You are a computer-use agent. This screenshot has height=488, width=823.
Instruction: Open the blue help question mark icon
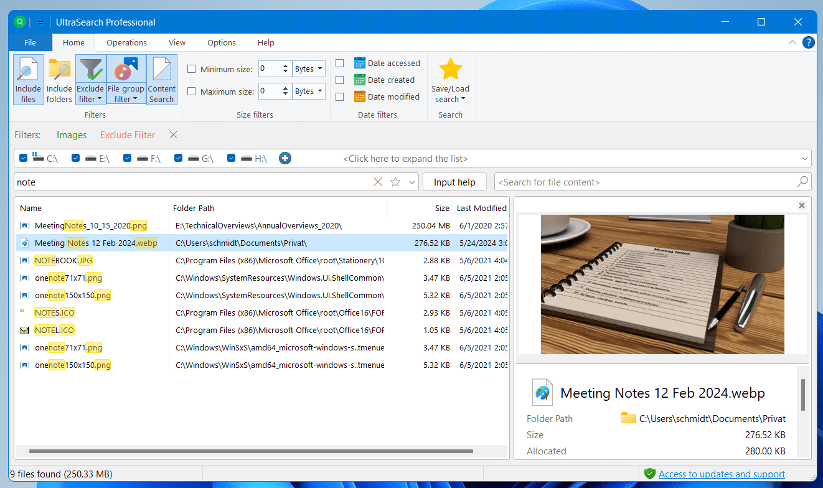pyautogui.click(x=808, y=42)
